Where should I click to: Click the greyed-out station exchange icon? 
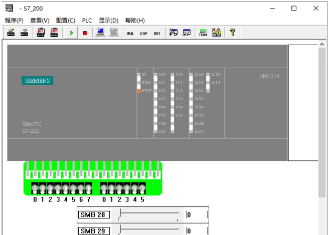pos(114,33)
